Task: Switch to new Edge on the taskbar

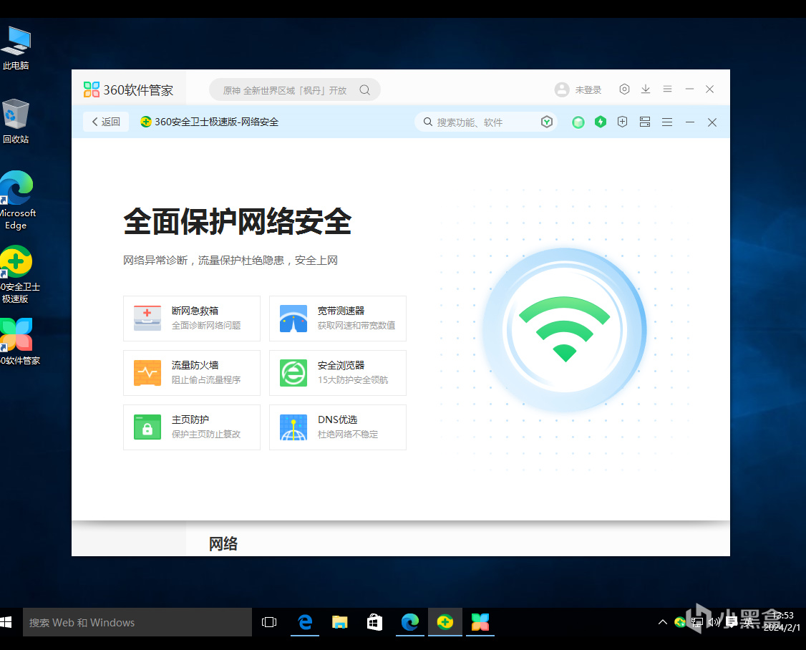Action: pos(409,622)
